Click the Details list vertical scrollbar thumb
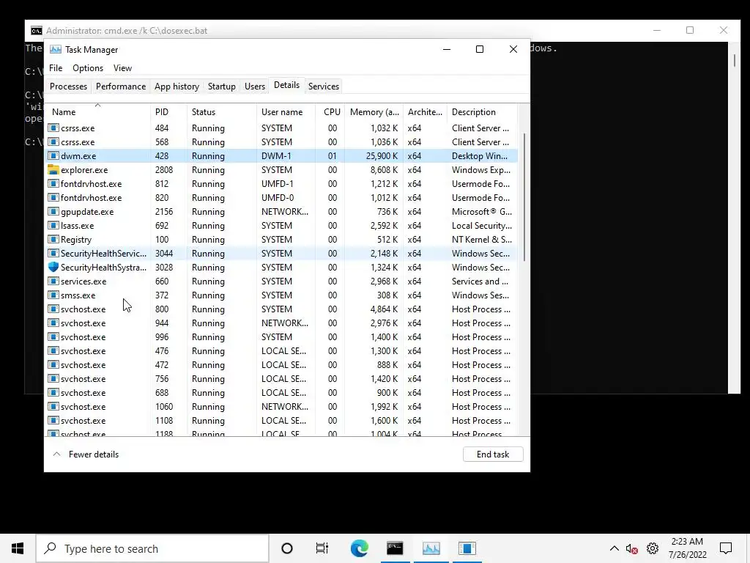 [524, 197]
